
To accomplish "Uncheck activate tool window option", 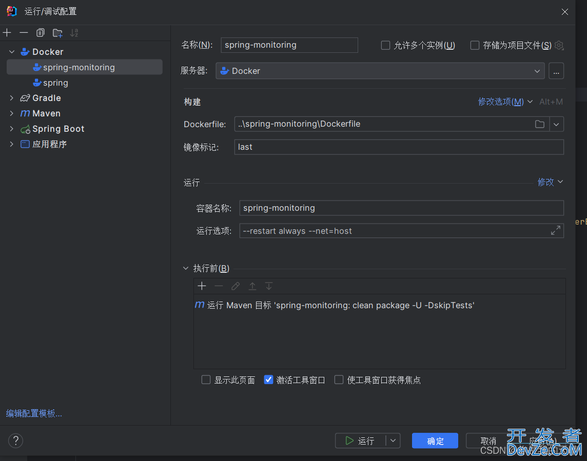I will click(x=268, y=380).
